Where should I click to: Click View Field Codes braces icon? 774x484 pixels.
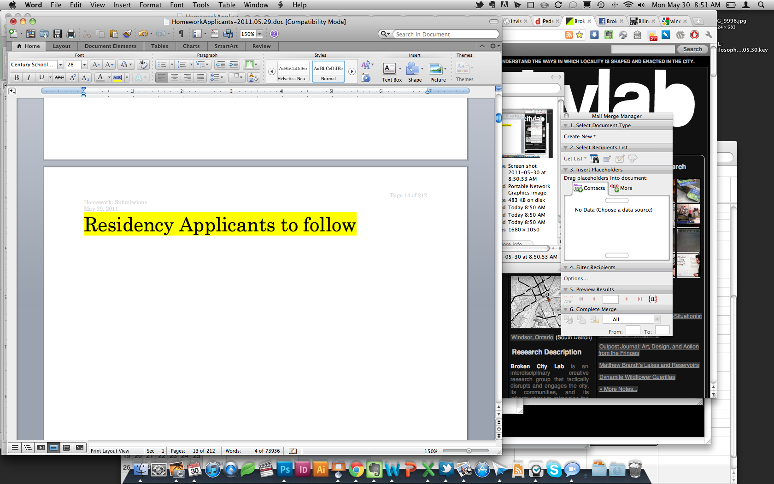coord(652,299)
